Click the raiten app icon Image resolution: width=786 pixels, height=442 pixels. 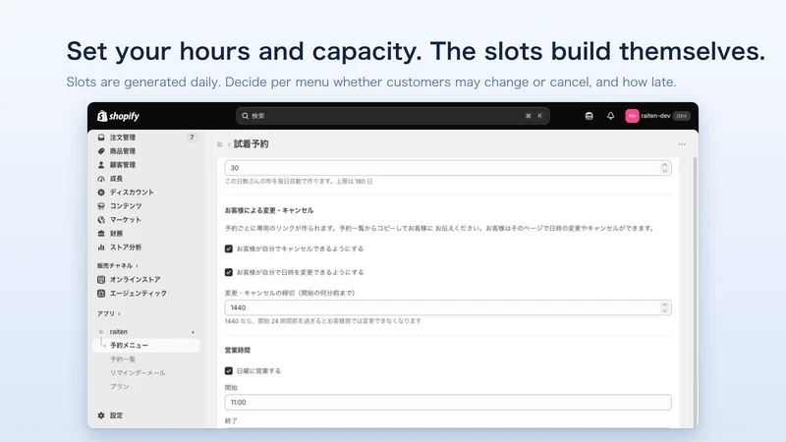[101, 332]
